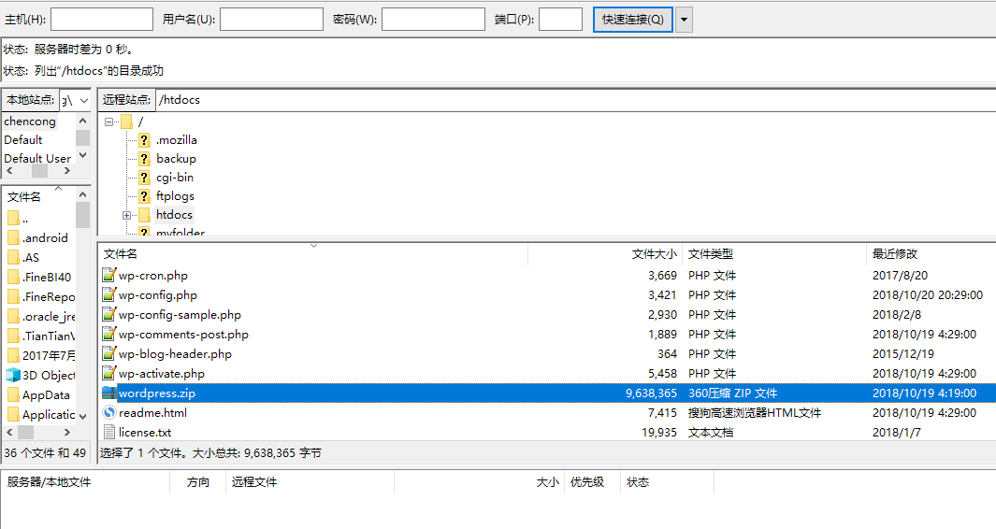Click the 快速连接 button
This screenshot has width=996, height=529.
633,20
